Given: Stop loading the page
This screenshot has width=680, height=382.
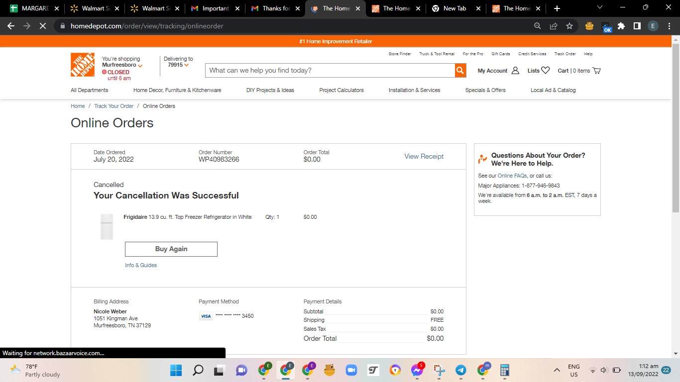Looking at the screenshot, I should point(43,26).
